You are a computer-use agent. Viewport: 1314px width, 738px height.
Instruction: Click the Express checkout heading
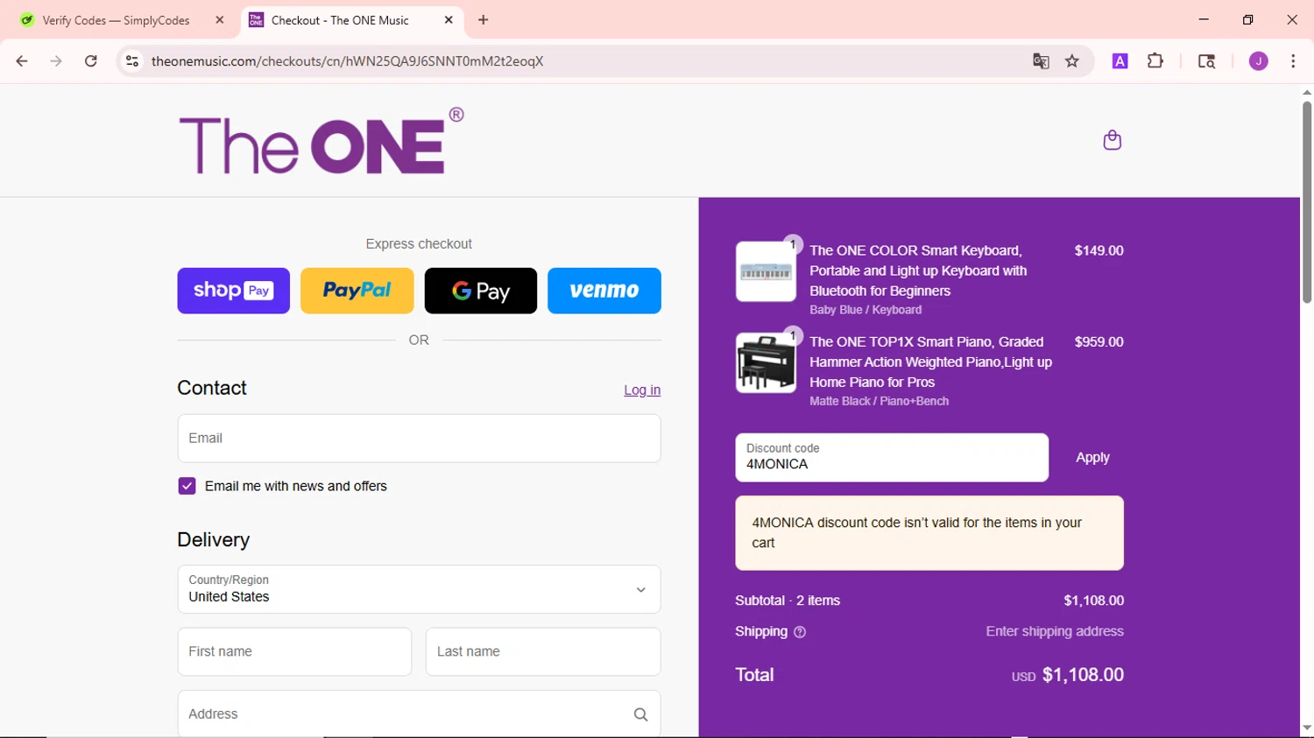pyautogui.click(x=419, y=244)
